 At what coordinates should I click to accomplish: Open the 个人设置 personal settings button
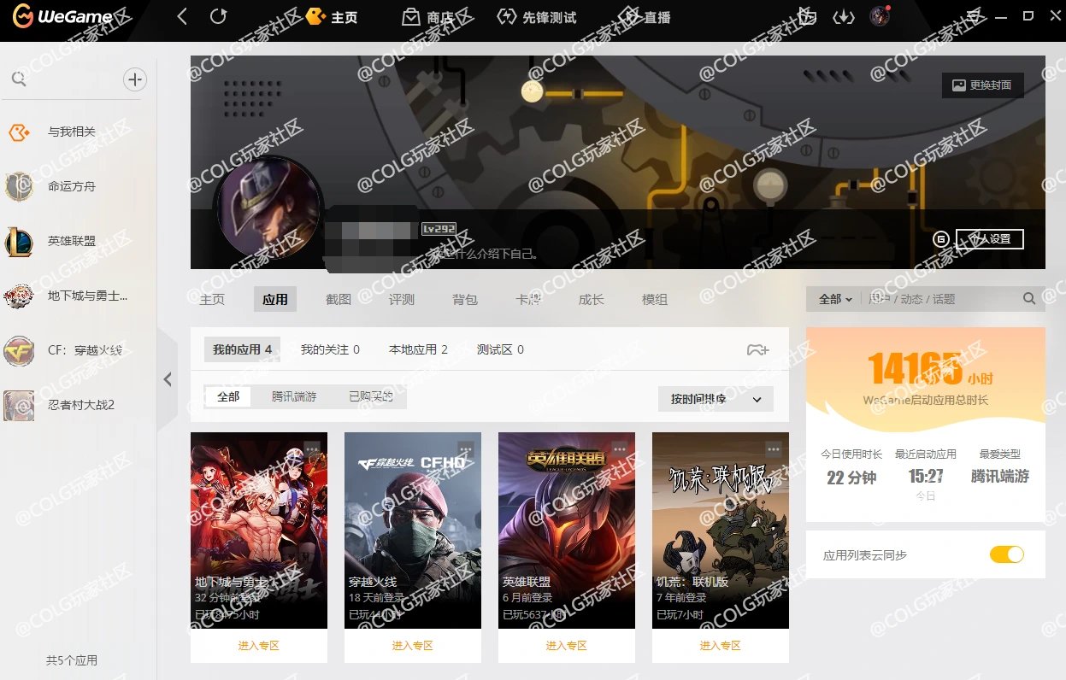990,239
